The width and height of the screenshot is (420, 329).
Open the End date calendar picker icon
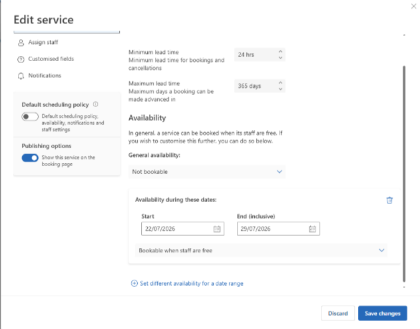click(x=312, y=229)
